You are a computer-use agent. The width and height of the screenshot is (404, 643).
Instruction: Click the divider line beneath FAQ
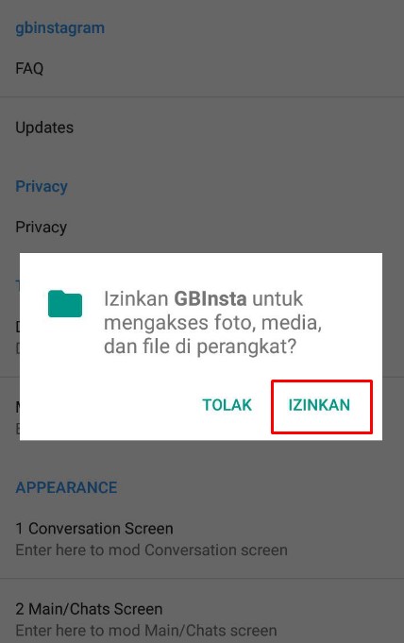(202, 97)
